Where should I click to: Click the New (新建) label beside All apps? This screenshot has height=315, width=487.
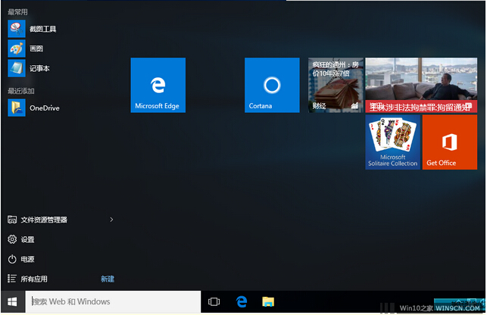(x=108, y=279)
